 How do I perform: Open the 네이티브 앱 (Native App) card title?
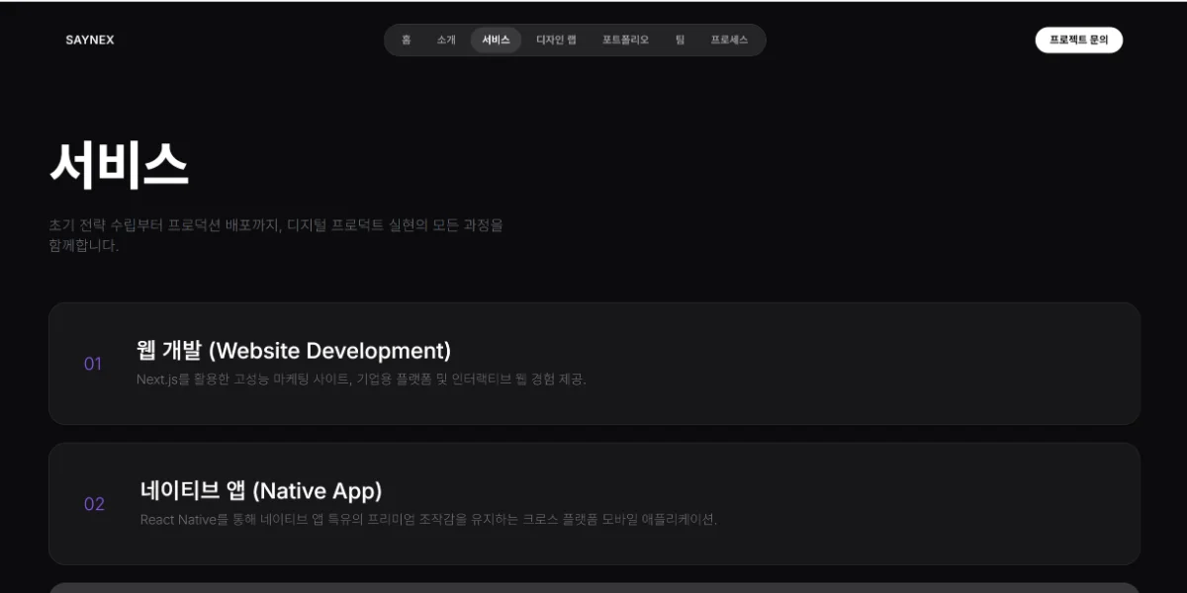(x=261, y=490)
